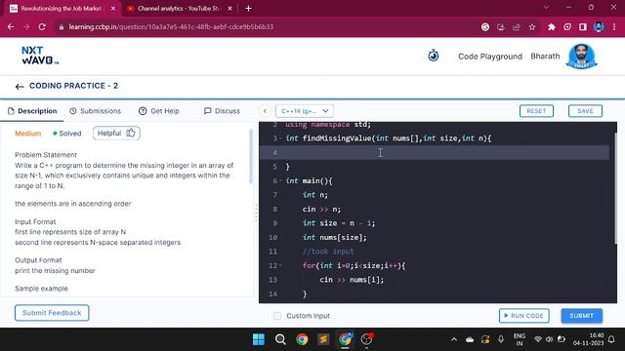Click the RESET button

click(x=536, y=111)
